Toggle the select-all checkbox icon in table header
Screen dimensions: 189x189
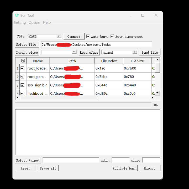pos(23,61)
